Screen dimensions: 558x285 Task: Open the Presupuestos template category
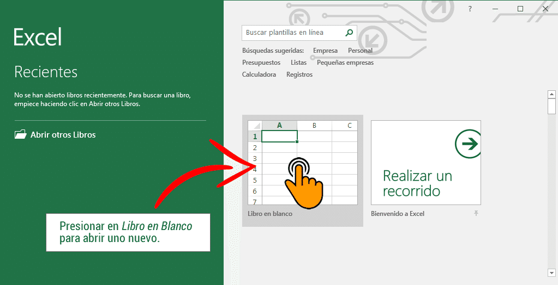click(261, 63)
